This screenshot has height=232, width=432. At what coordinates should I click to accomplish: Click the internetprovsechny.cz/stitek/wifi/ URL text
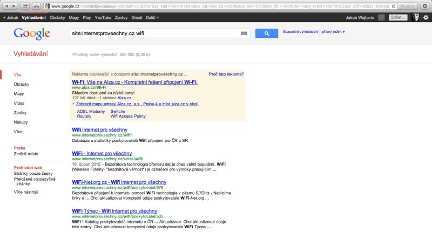(x=107, y=159)
